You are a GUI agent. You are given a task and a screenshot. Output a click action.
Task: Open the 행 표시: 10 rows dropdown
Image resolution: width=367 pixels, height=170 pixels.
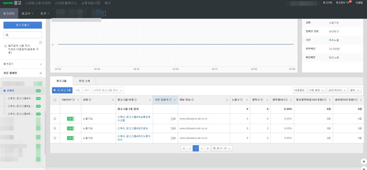(x=222, y=148)
